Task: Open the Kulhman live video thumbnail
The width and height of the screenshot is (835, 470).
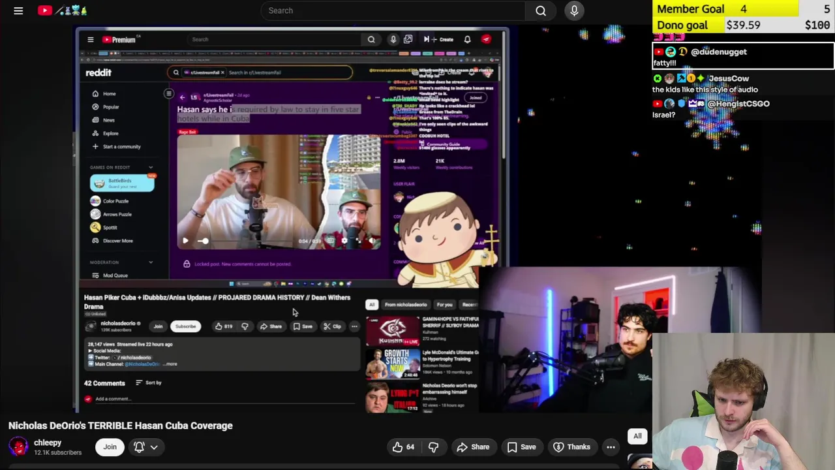Action: tap(393, 330)
